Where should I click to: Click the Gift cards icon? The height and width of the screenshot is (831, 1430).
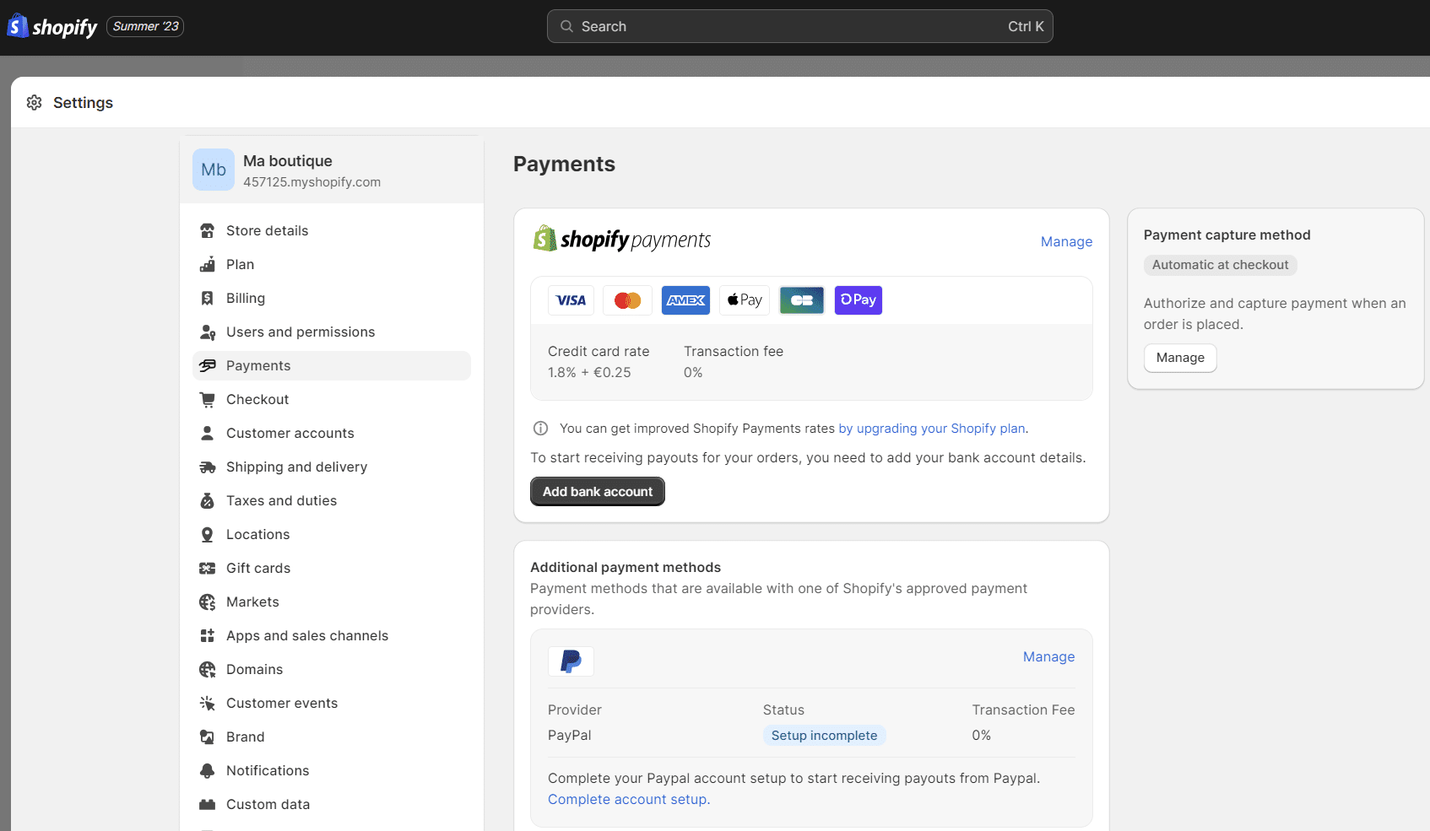(207, 568)
